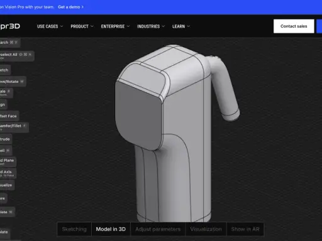Select the Delete tool item
Image resolution: width=322 pixels, height=241 pixels.
[x=7, y=212]
